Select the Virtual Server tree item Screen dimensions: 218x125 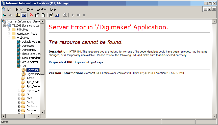(30, 62)
